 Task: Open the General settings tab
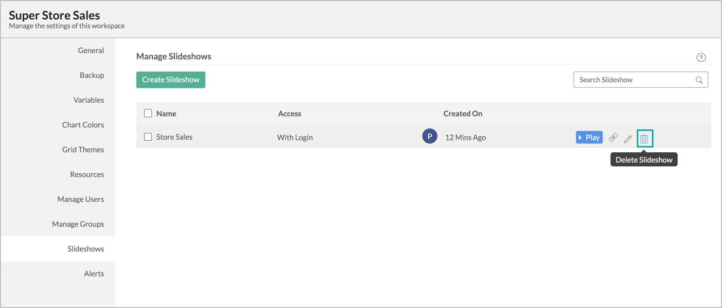tap(90, 51)
